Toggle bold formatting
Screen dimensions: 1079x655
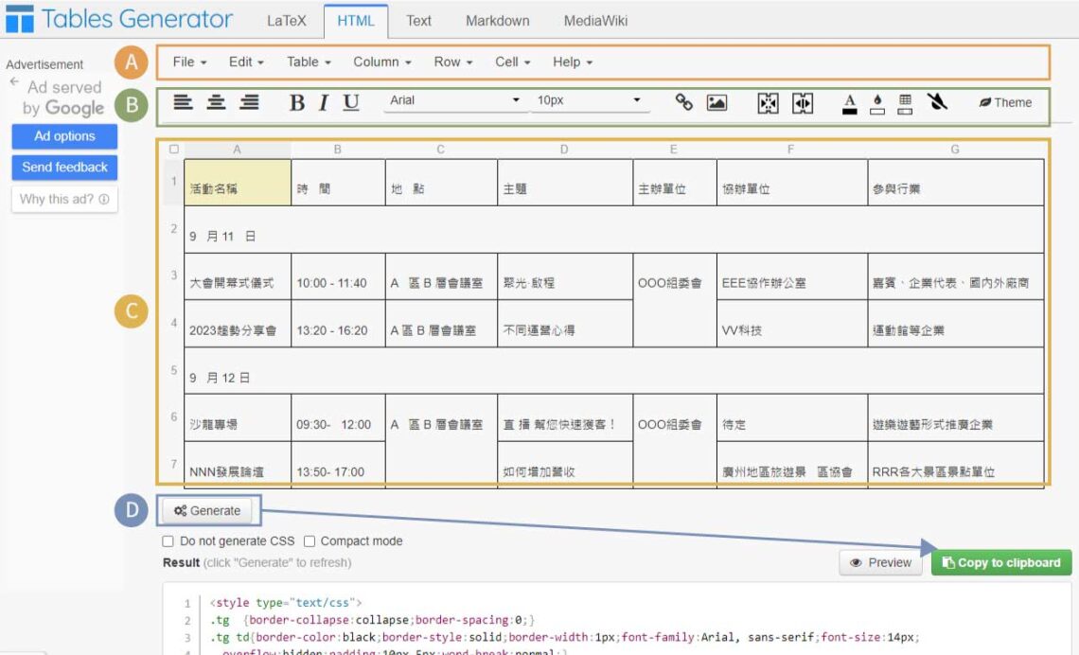296,102
